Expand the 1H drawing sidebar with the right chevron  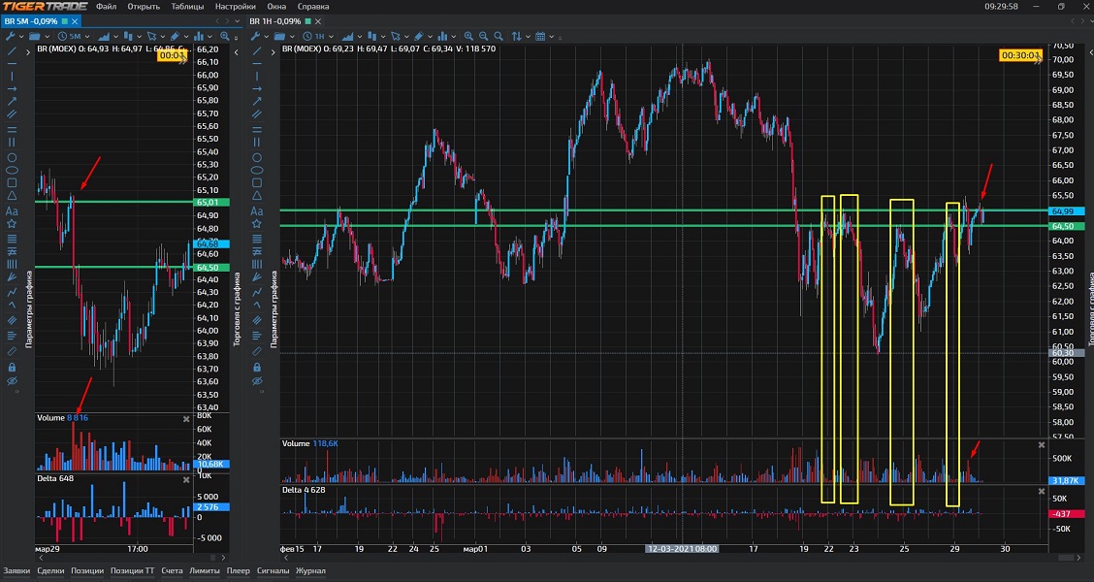click(273, 52)
